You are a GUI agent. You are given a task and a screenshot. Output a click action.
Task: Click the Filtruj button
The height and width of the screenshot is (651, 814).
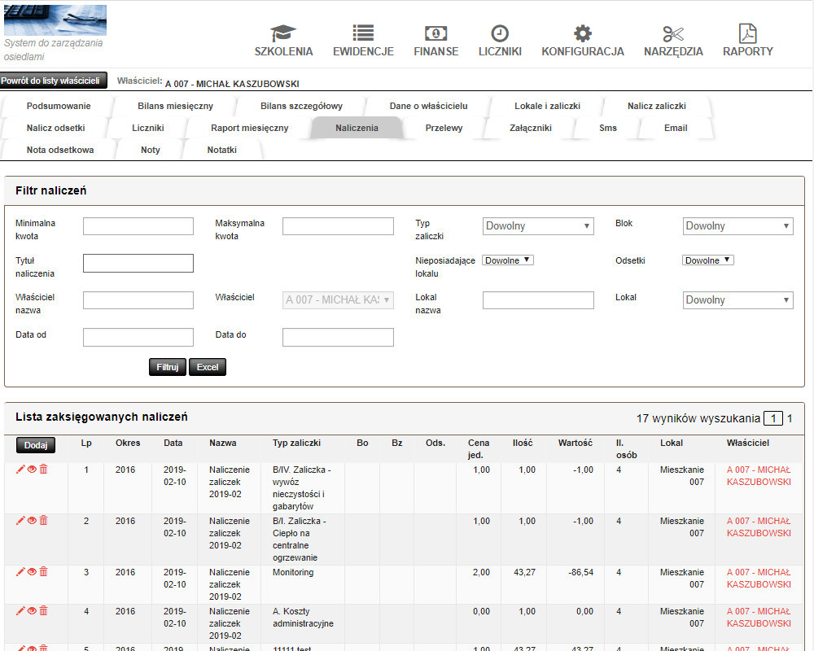[167, 367]
